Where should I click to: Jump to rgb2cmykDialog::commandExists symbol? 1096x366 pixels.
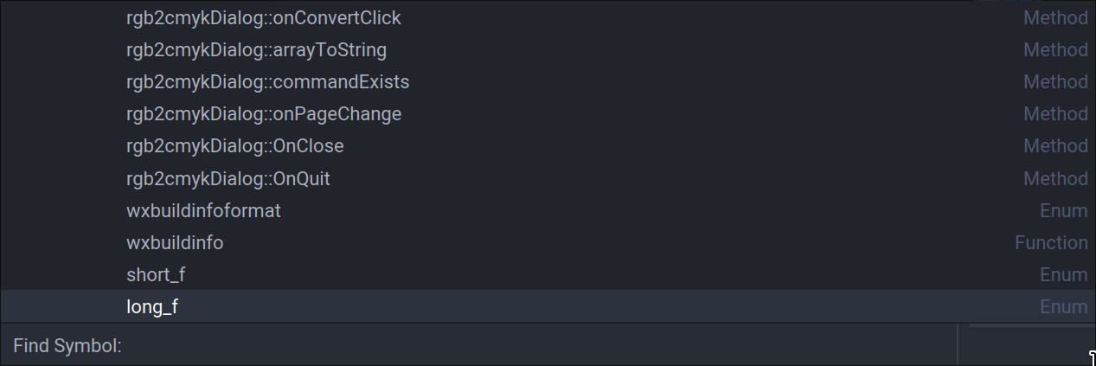267,81
